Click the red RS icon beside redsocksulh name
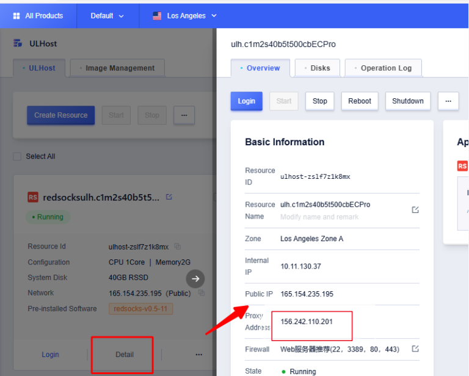Image resolution: width=469 pixels, height=376 pixels. [33, 197]
